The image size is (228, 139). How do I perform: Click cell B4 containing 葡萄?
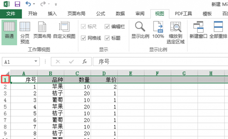click(51, 100)
